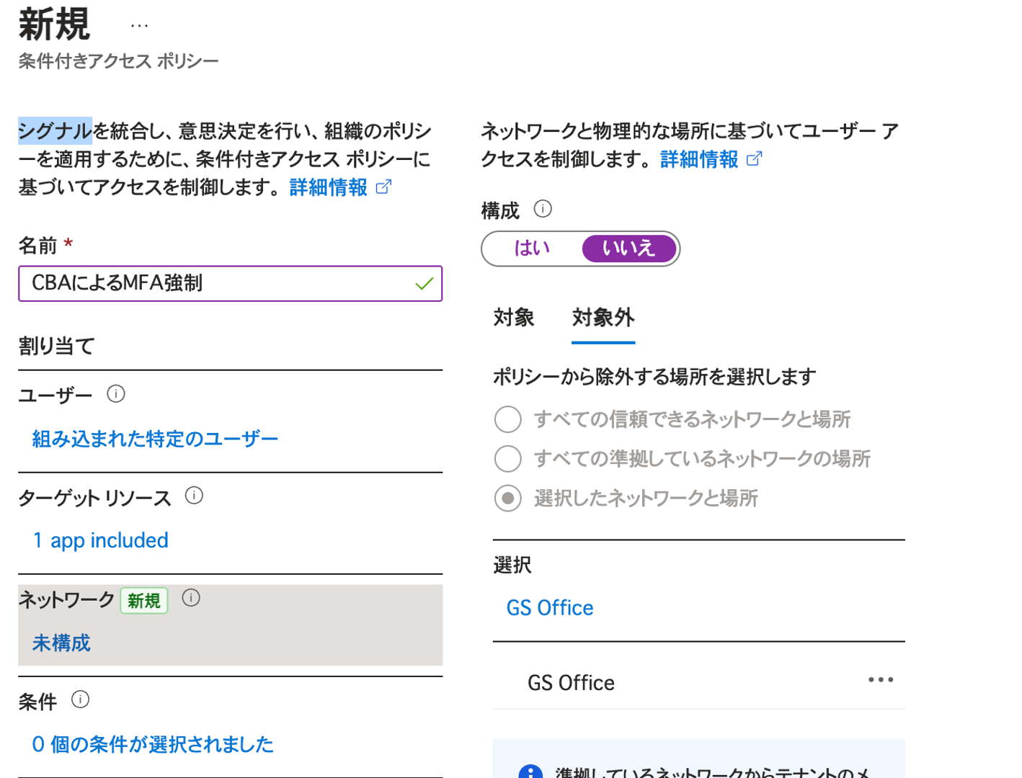Click the GS Office link under 選択
Screen dimensions: 1022x778
coord(550,607)
